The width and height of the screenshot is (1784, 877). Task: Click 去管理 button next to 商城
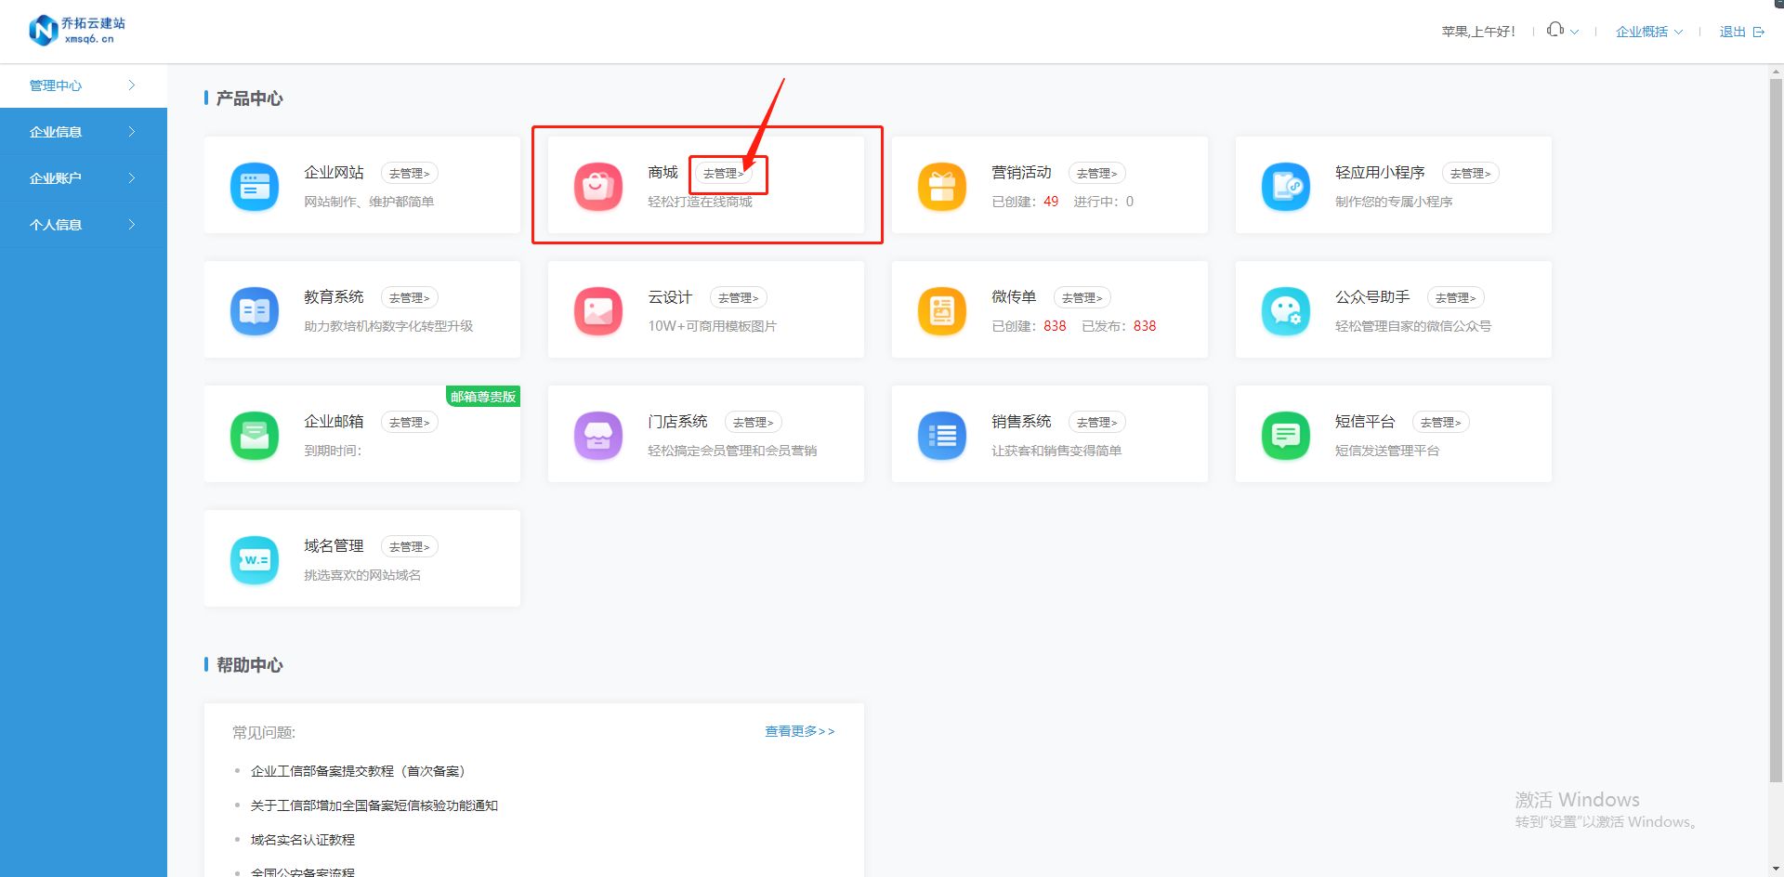tap(723, 174)
